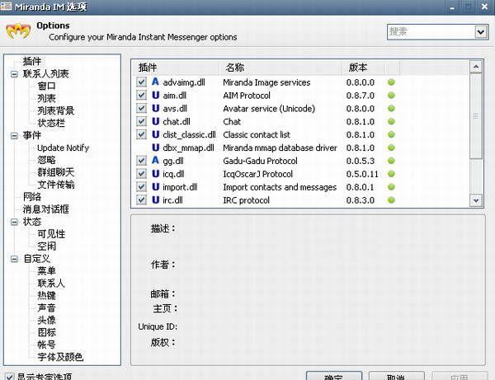Uncheck the import.dll plugin checkbox
The height and width of the screenshot is (380, 495).
[x=141, y=187]
